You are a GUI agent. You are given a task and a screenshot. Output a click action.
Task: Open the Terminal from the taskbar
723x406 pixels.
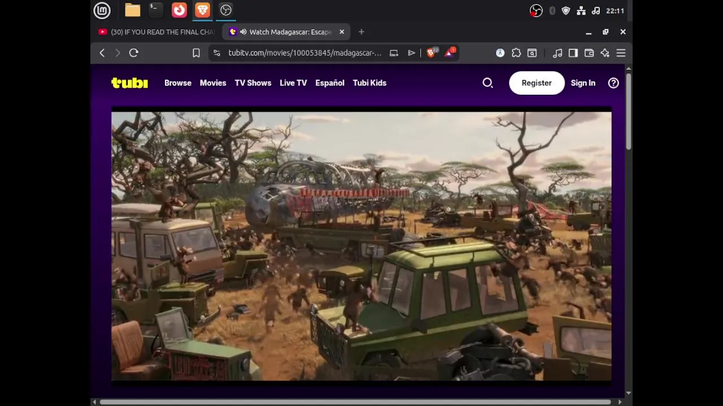click(156, 10)
